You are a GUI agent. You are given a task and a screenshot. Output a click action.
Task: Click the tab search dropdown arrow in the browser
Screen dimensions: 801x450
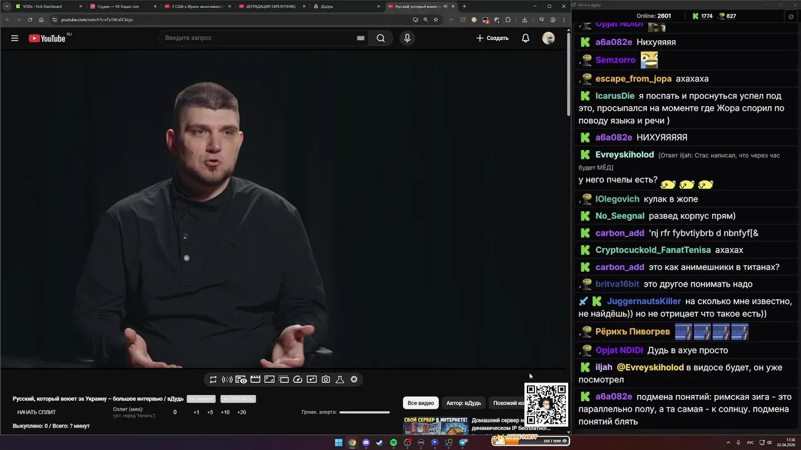click(7, 6)
